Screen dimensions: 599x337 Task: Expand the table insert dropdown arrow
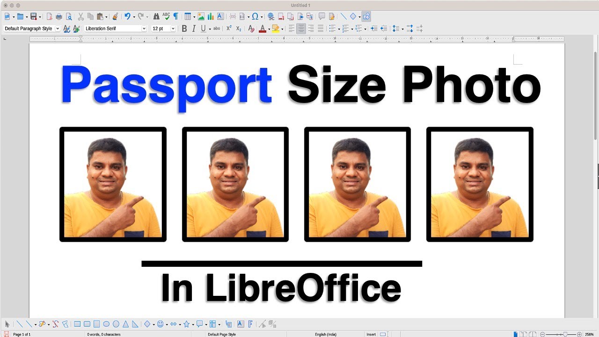tap(194, 17)
